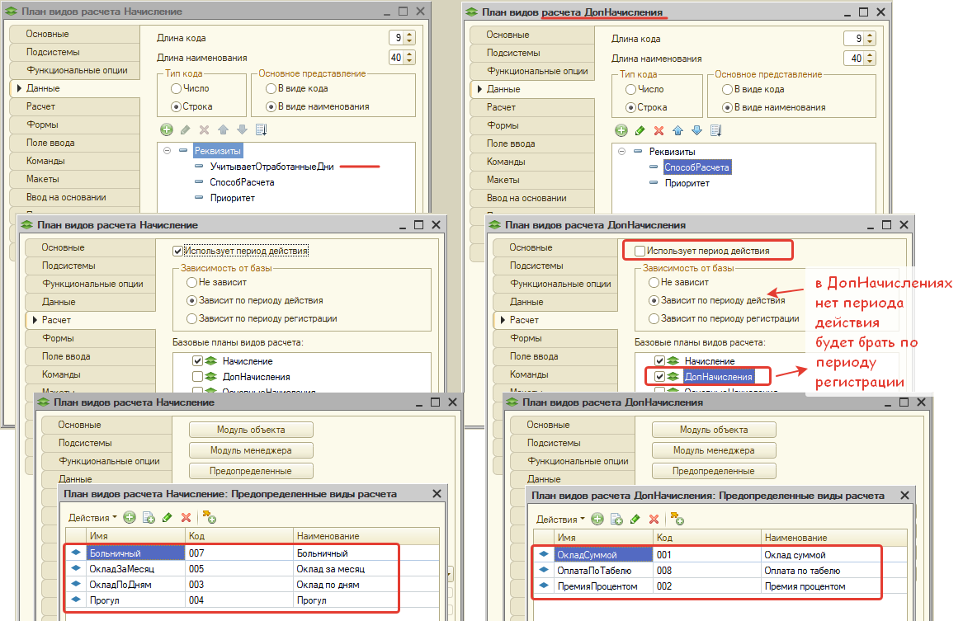
Task: Delete icon in ДопНачисления predefined window
Action: tap(654, 519)
